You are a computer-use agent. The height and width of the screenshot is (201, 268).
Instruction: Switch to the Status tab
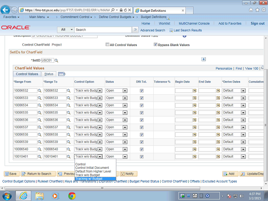pos(49,74)
